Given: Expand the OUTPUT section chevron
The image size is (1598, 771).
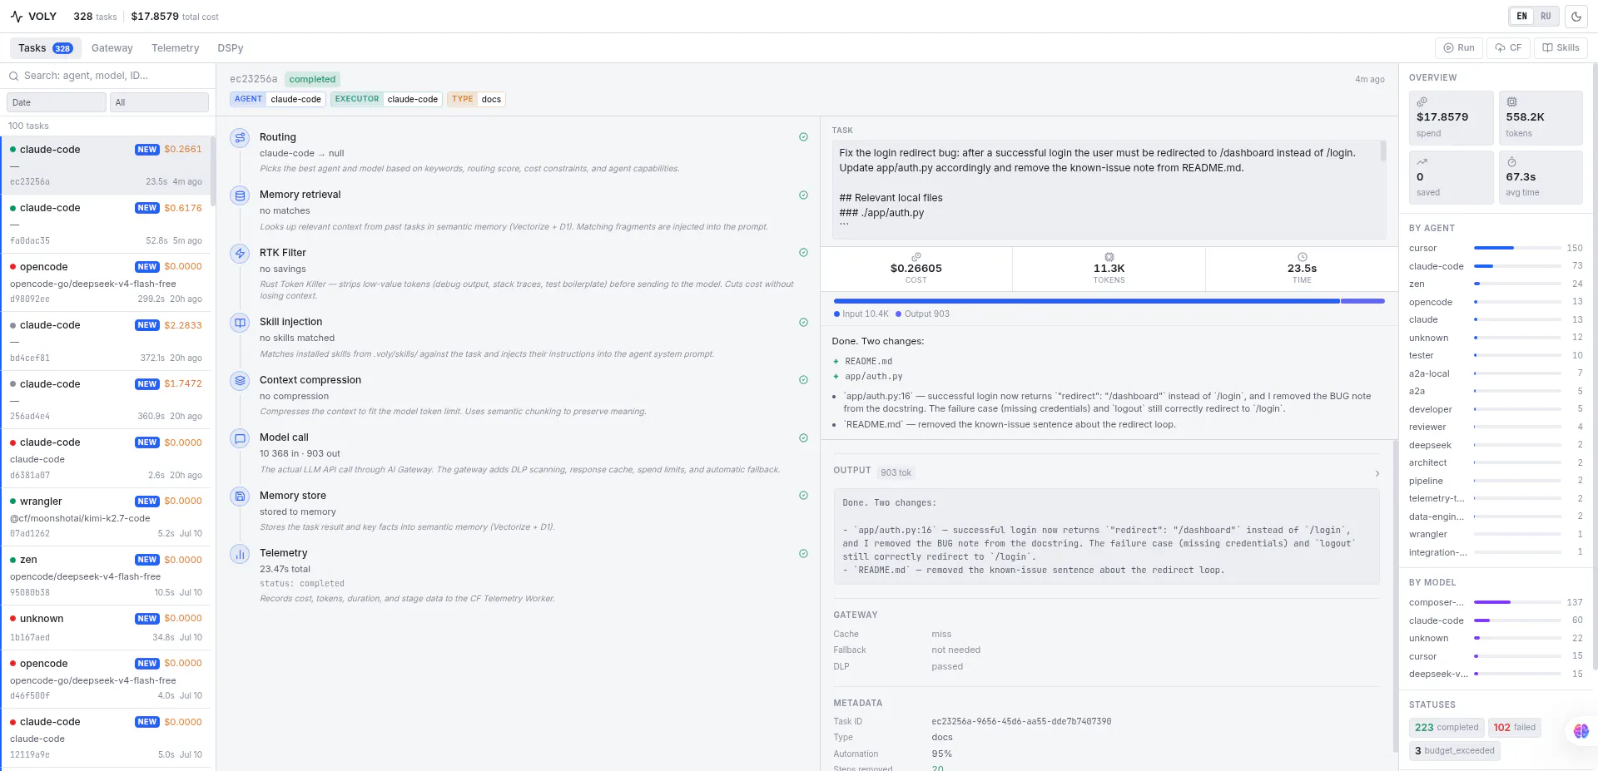Looking at the screenshot, I should point(1377,473).
